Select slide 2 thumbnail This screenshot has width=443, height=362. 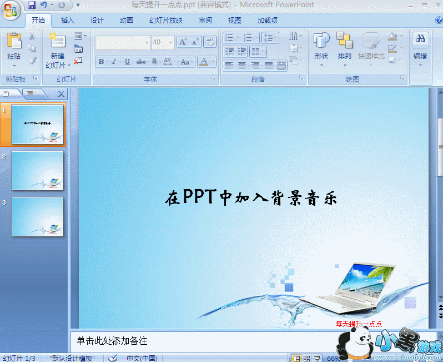point(38,171)
